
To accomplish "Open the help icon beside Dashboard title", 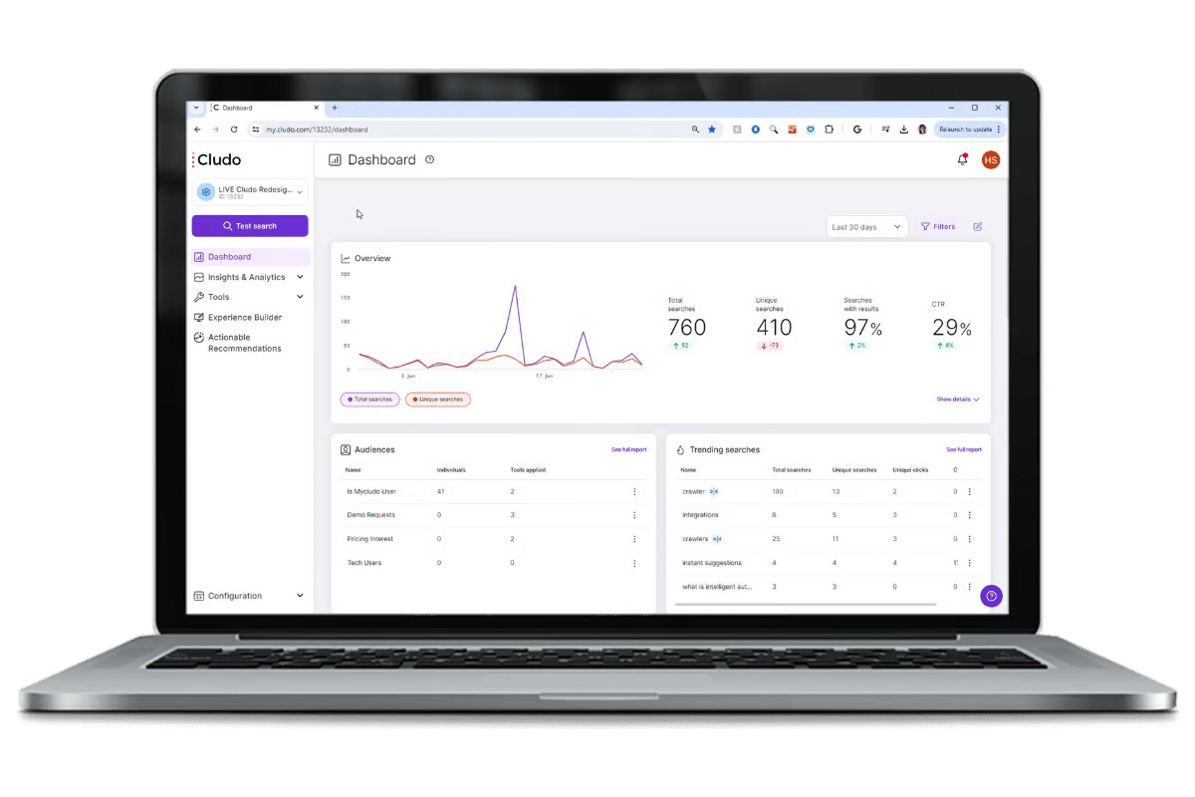I will (430, 159).
